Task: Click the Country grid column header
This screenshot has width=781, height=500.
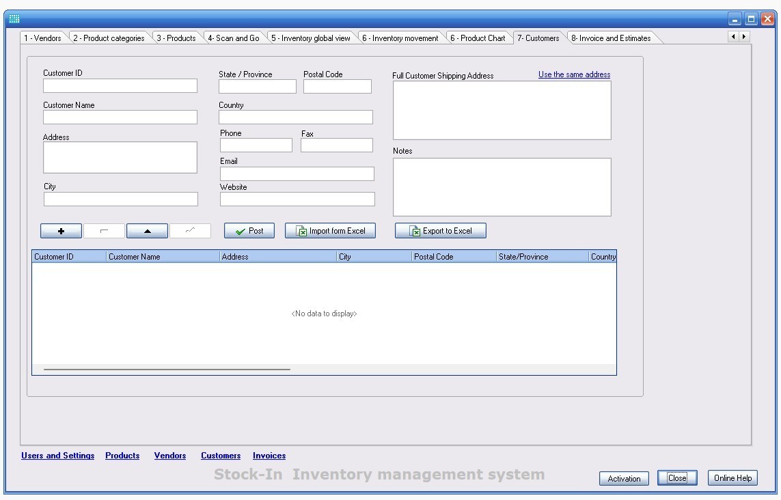Action: point(603,256)
